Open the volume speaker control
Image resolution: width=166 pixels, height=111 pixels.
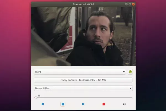tap(124, 104)
